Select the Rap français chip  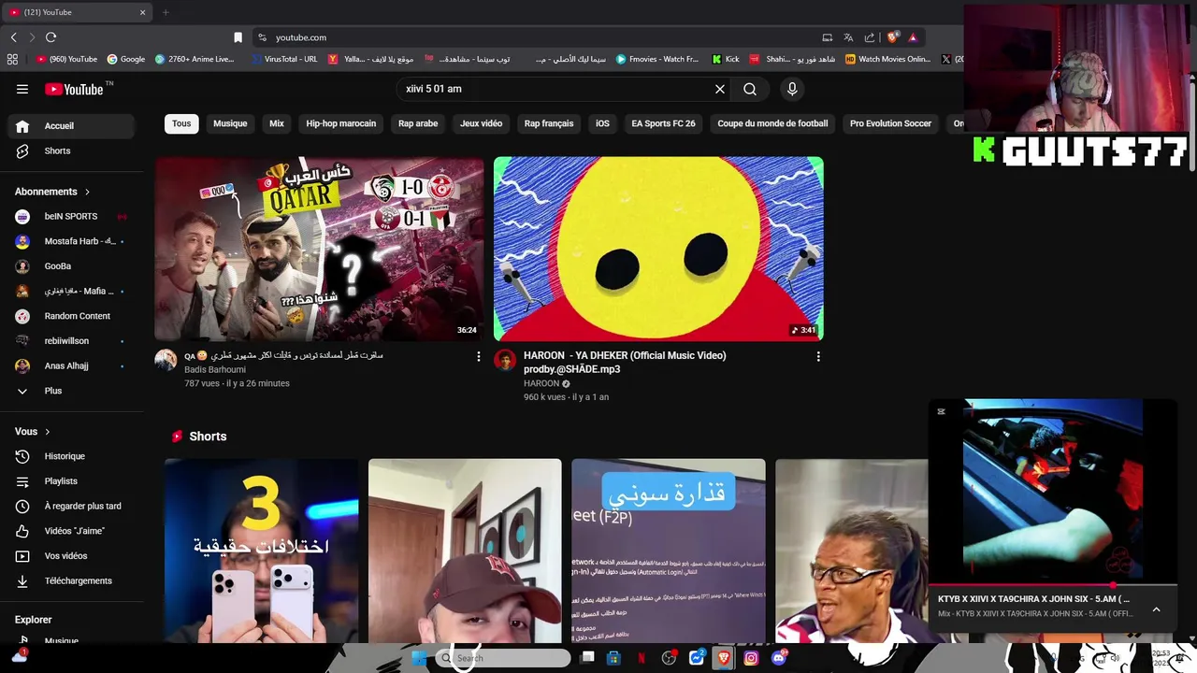tap(549, 123)
